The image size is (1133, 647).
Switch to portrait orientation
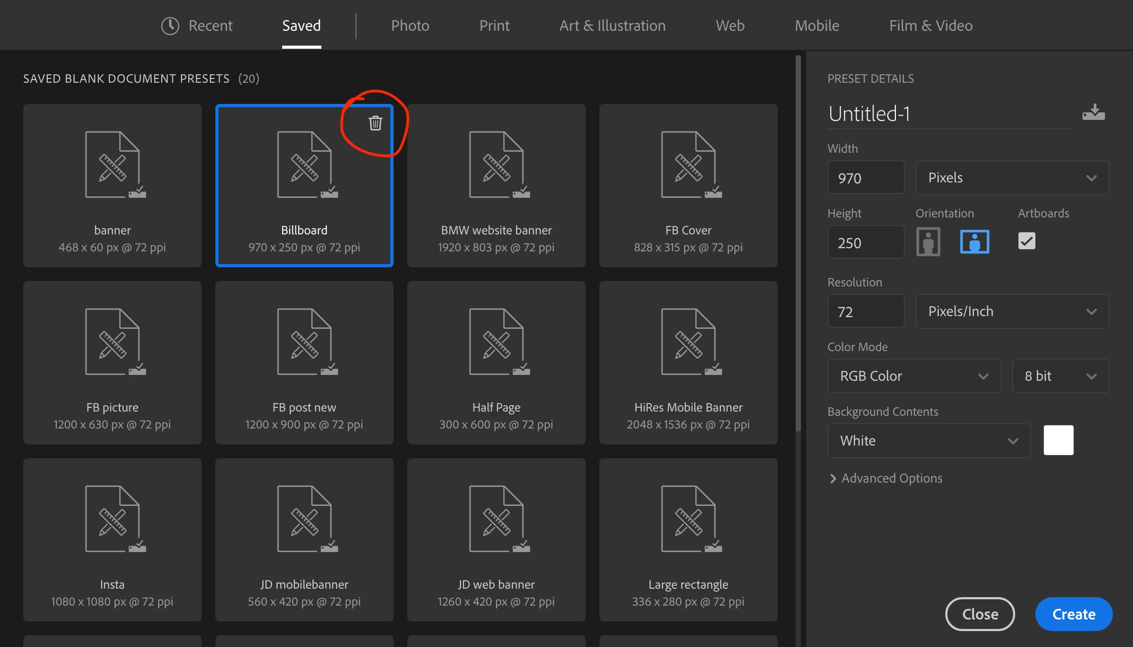pos(928,242)
